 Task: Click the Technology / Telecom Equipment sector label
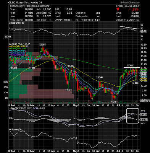point(29,6)
